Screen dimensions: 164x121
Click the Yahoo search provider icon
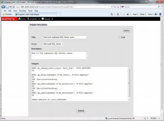pyautogui.click(x=122, y=7)
